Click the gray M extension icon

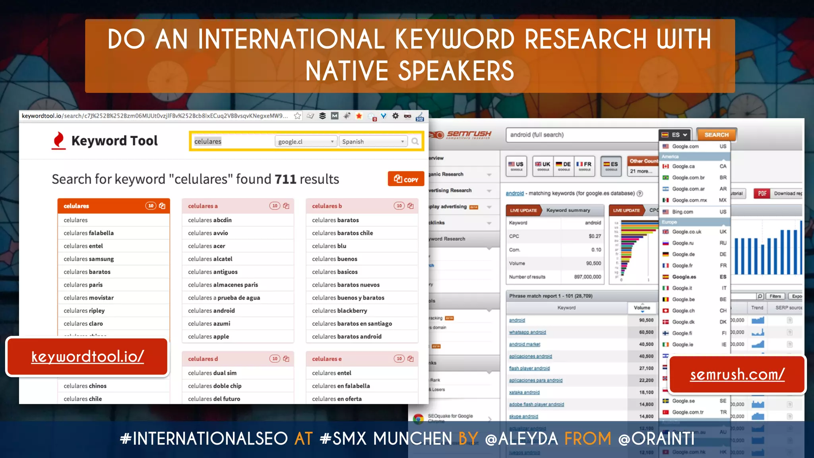coord(335,116)
